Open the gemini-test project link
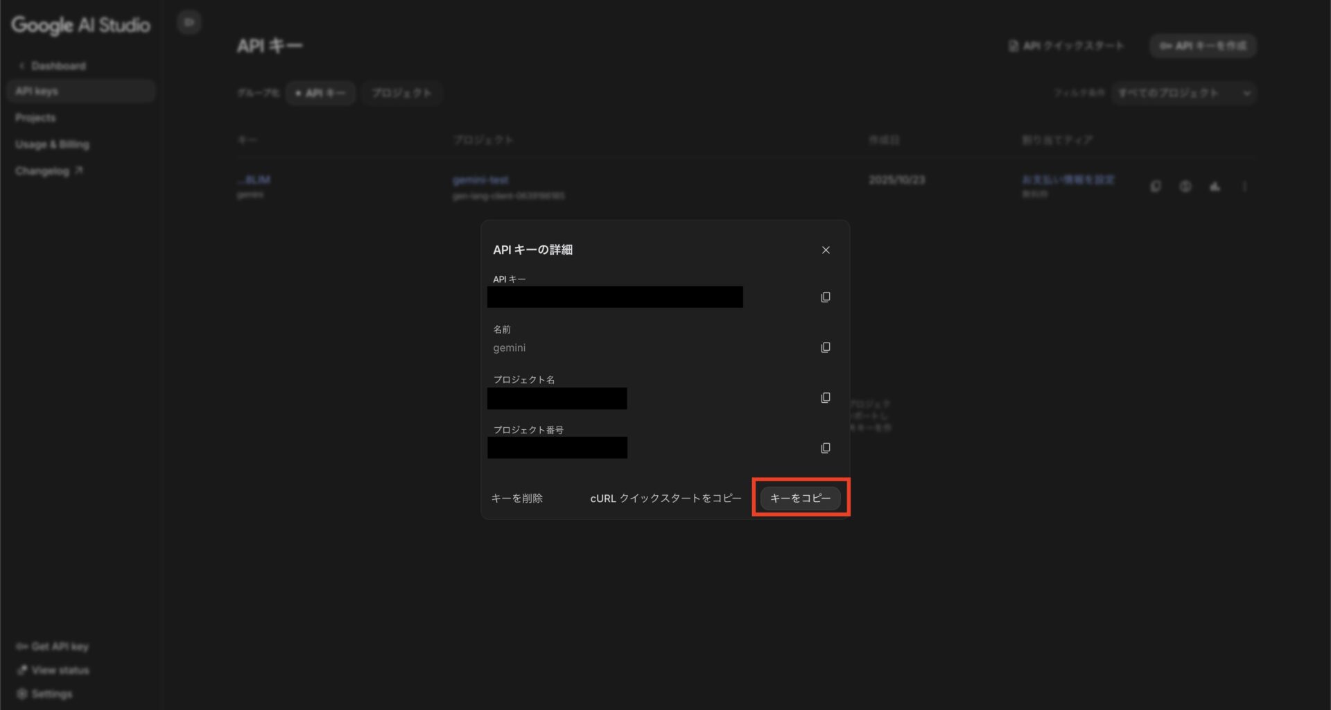The width and height of the screenshot is (1331, 710). pos(481,179)
